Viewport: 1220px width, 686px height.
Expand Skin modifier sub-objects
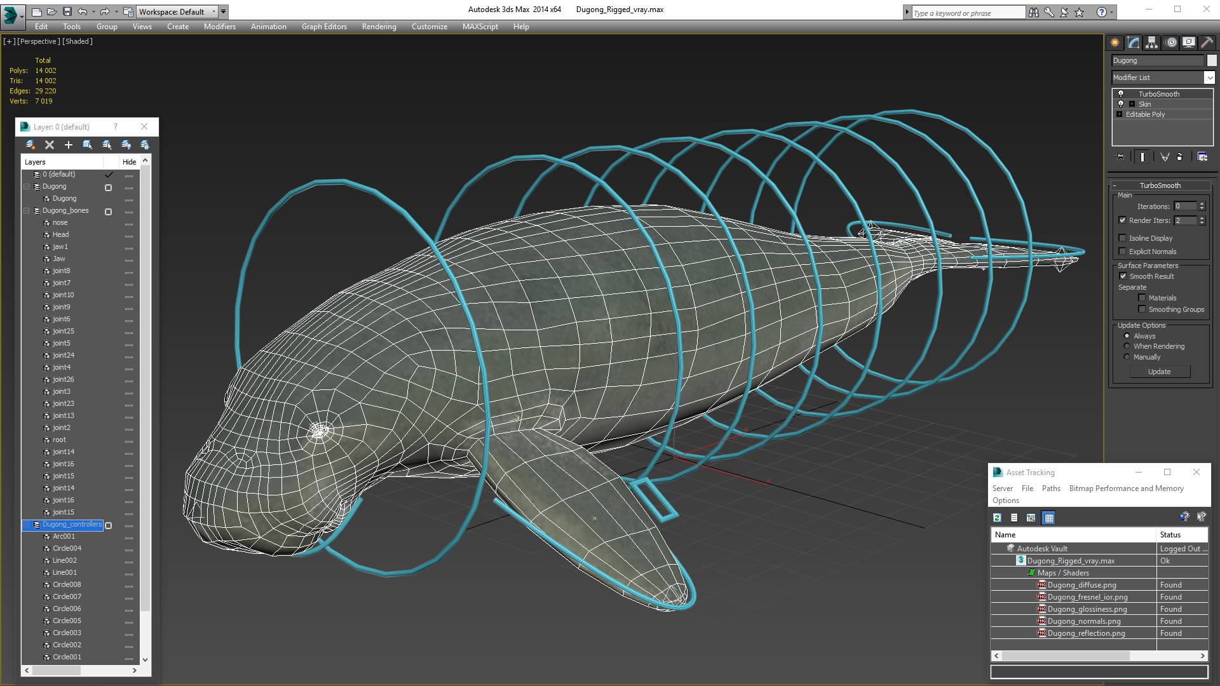pyautogui.click(x=1132, y=104)
